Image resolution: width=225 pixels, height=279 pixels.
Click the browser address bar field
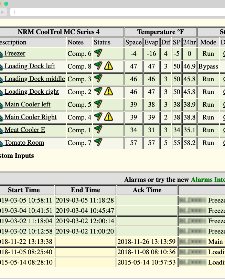(117, 12)
